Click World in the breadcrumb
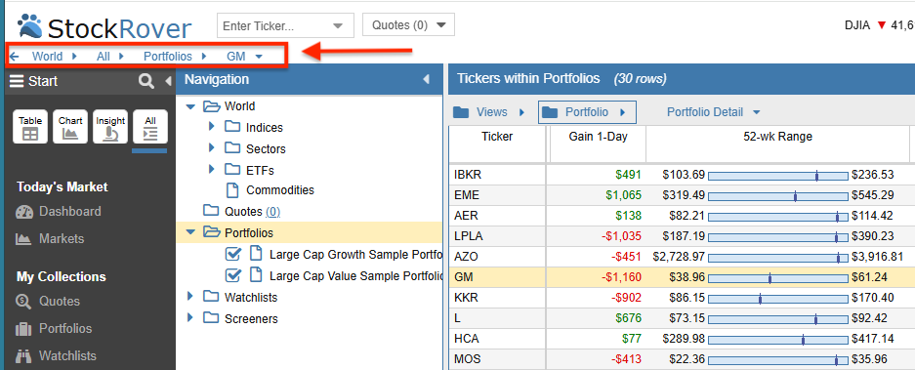The height and width of the screenshot is (370, 915). [47, 57]
